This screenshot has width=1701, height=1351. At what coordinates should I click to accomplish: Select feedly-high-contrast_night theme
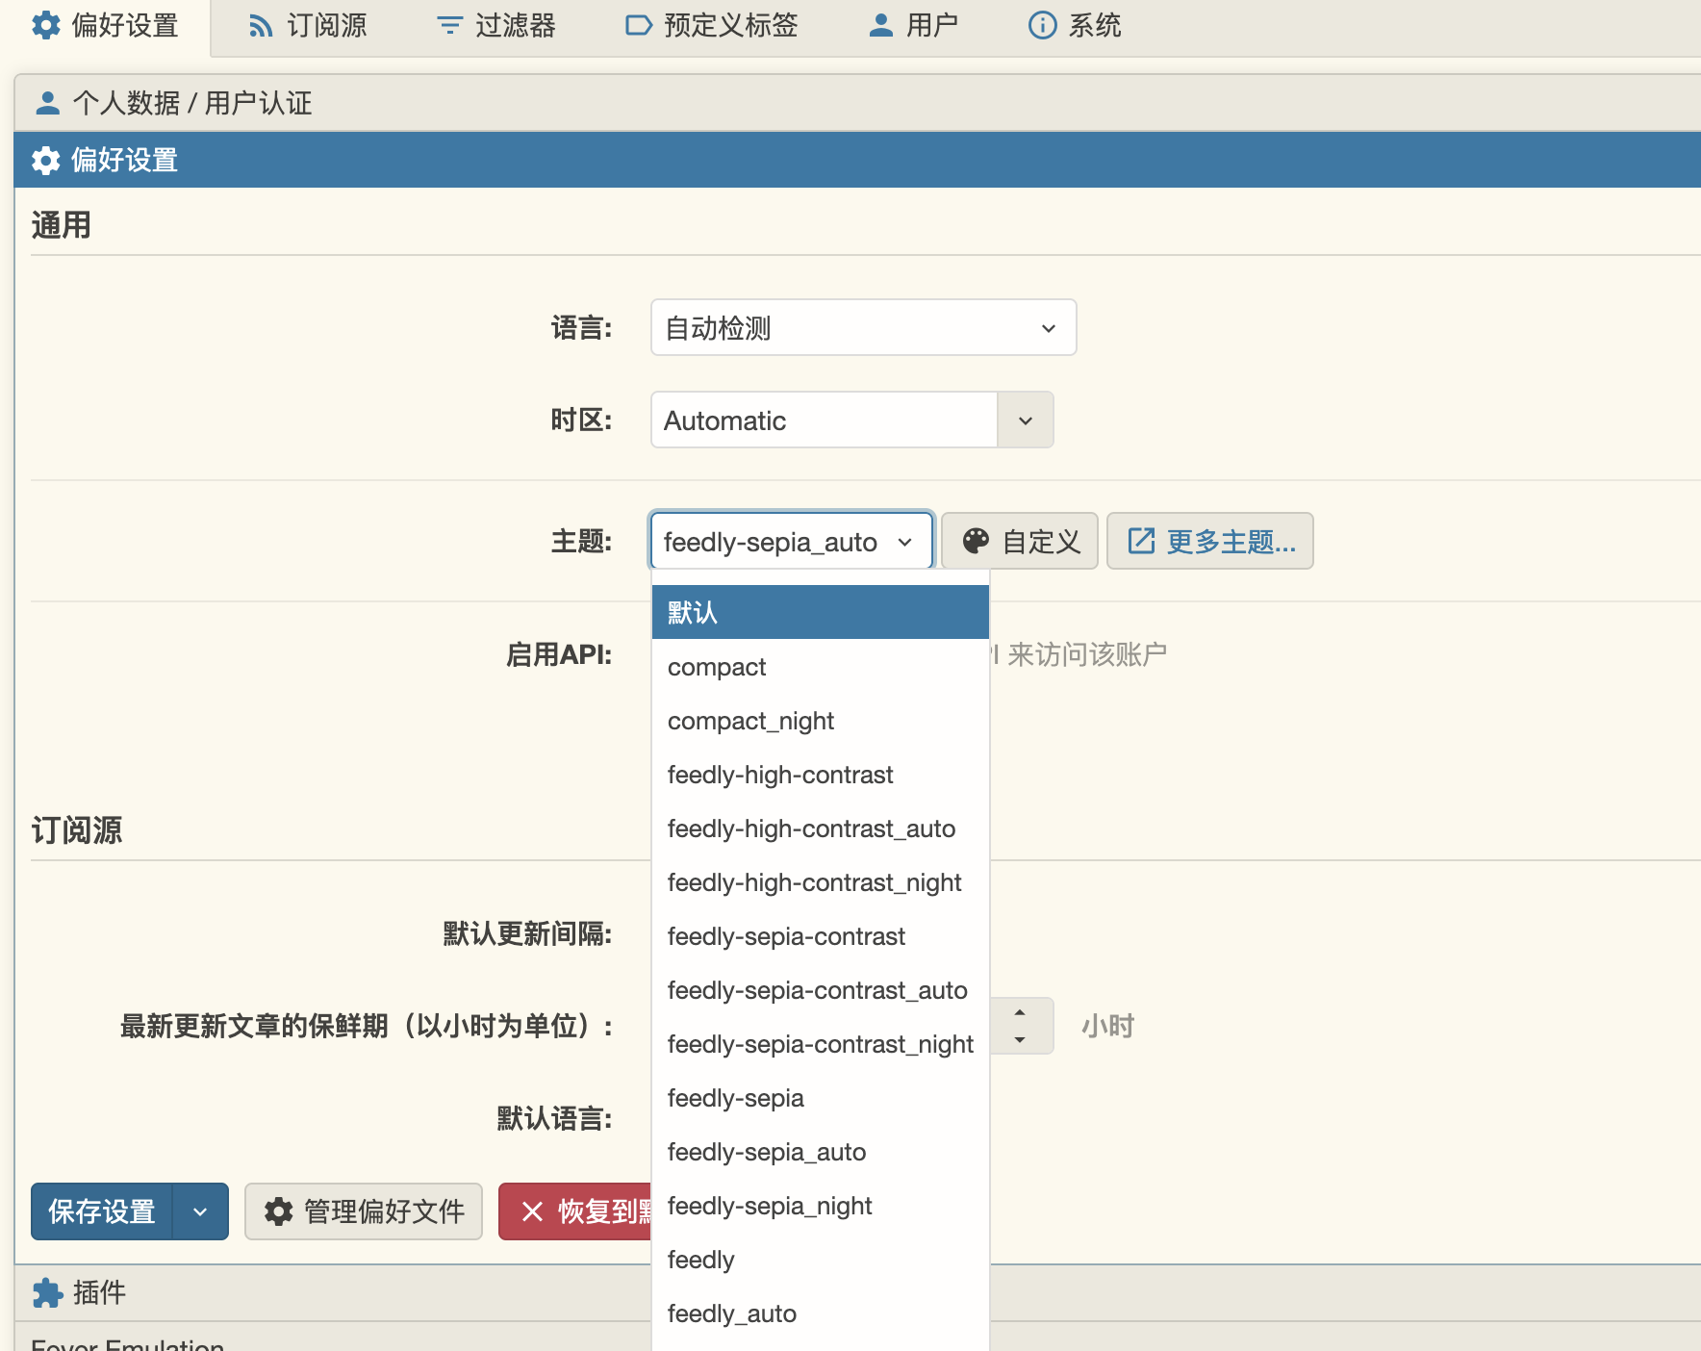pos(821,882)
